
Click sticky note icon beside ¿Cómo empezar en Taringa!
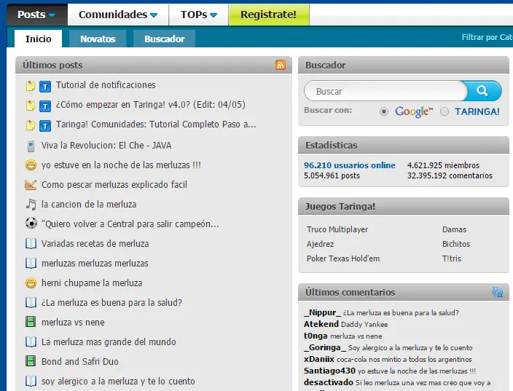(31, 106)
